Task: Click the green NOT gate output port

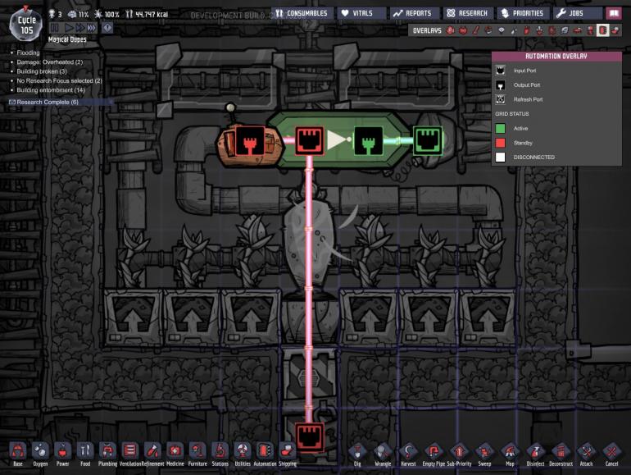Action: tap(368, 140)
